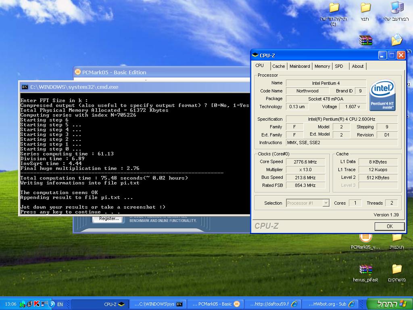The height and width of the screenshot is (310, 413).
Task: Click the Kaspersky red K tray icon
Action: [x=37, y=304]
